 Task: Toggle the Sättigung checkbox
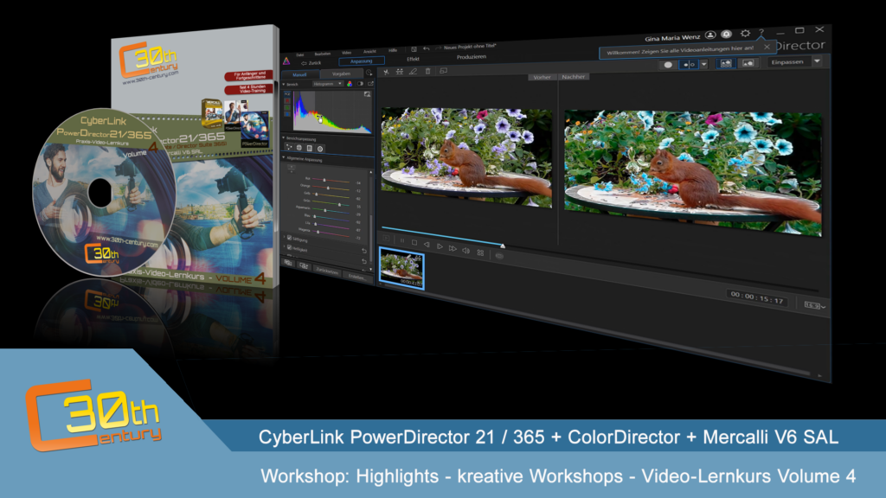pos(289,239)
